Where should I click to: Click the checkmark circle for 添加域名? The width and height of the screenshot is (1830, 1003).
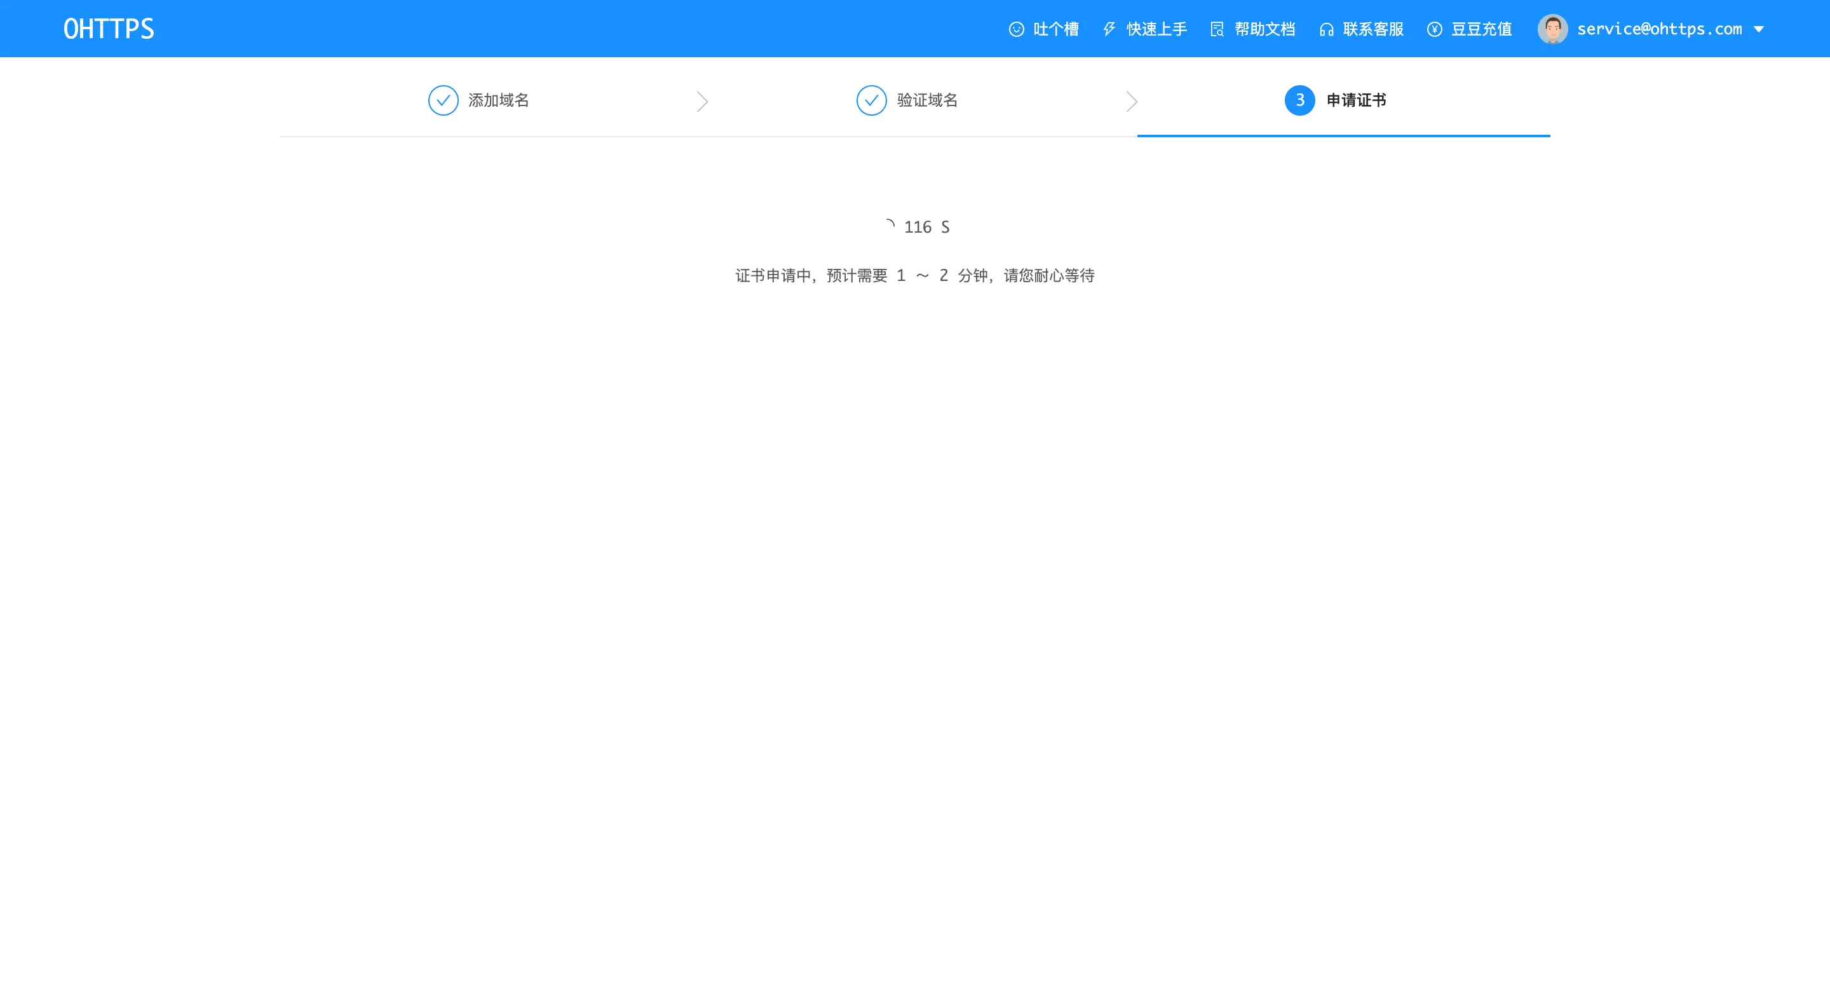click(x=443, y=100)
